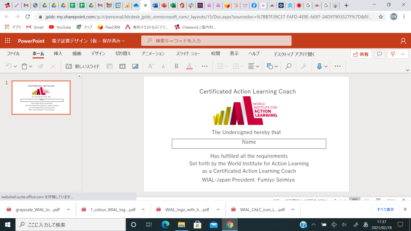Open the comments pane icon
Viewport: 411px width, 231px height.
click(x=379, y=54)
